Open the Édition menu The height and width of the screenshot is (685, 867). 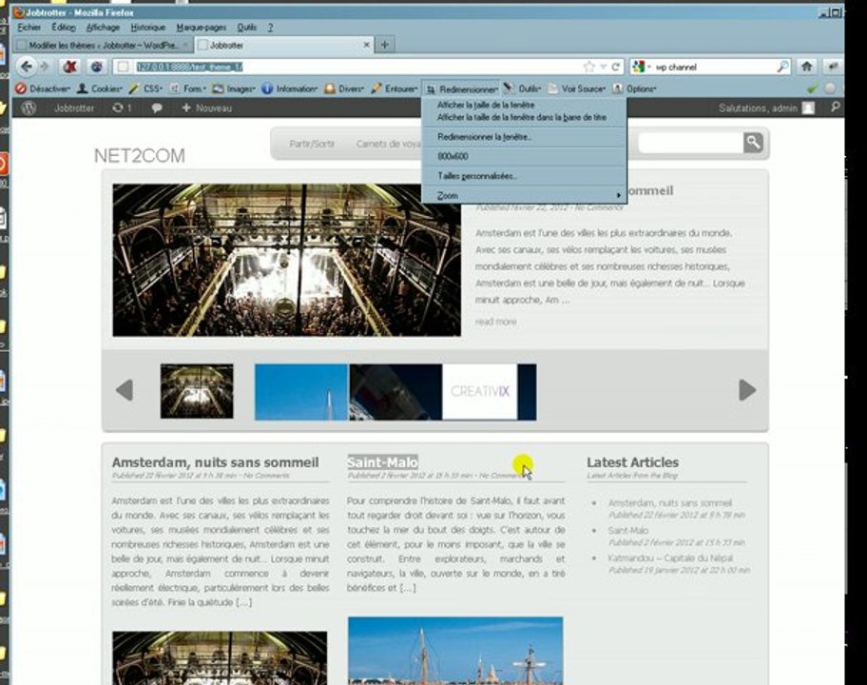[63, 27]
